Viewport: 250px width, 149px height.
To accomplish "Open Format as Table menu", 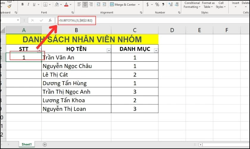I will (x=208, y=5).
